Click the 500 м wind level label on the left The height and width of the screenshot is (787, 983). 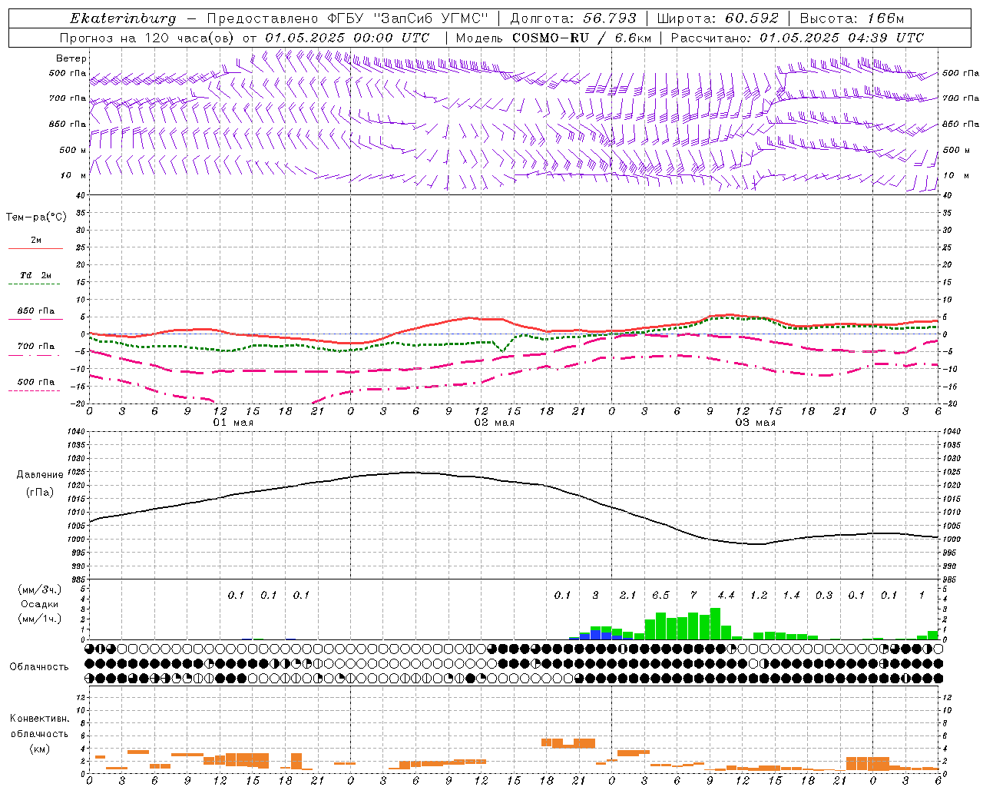(x=72, y=150)
